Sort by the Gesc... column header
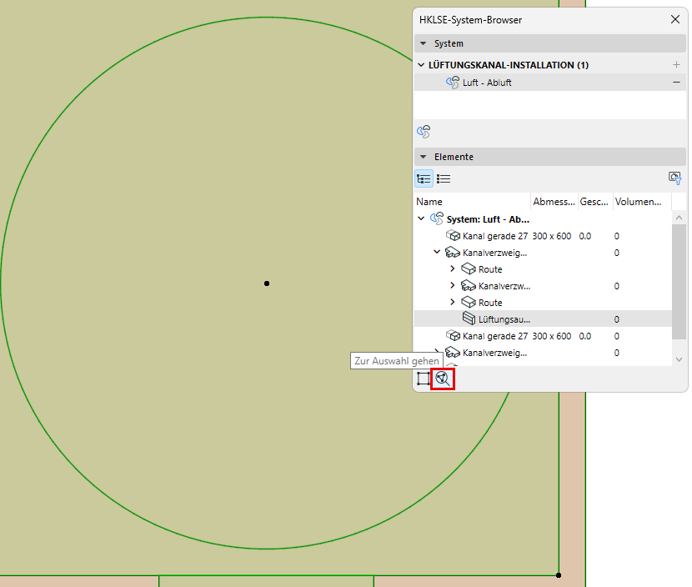 [x=594, y=202]
